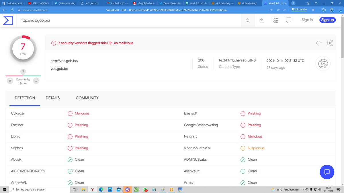Open the Mail app on the taskbar

tap(119, 190)
